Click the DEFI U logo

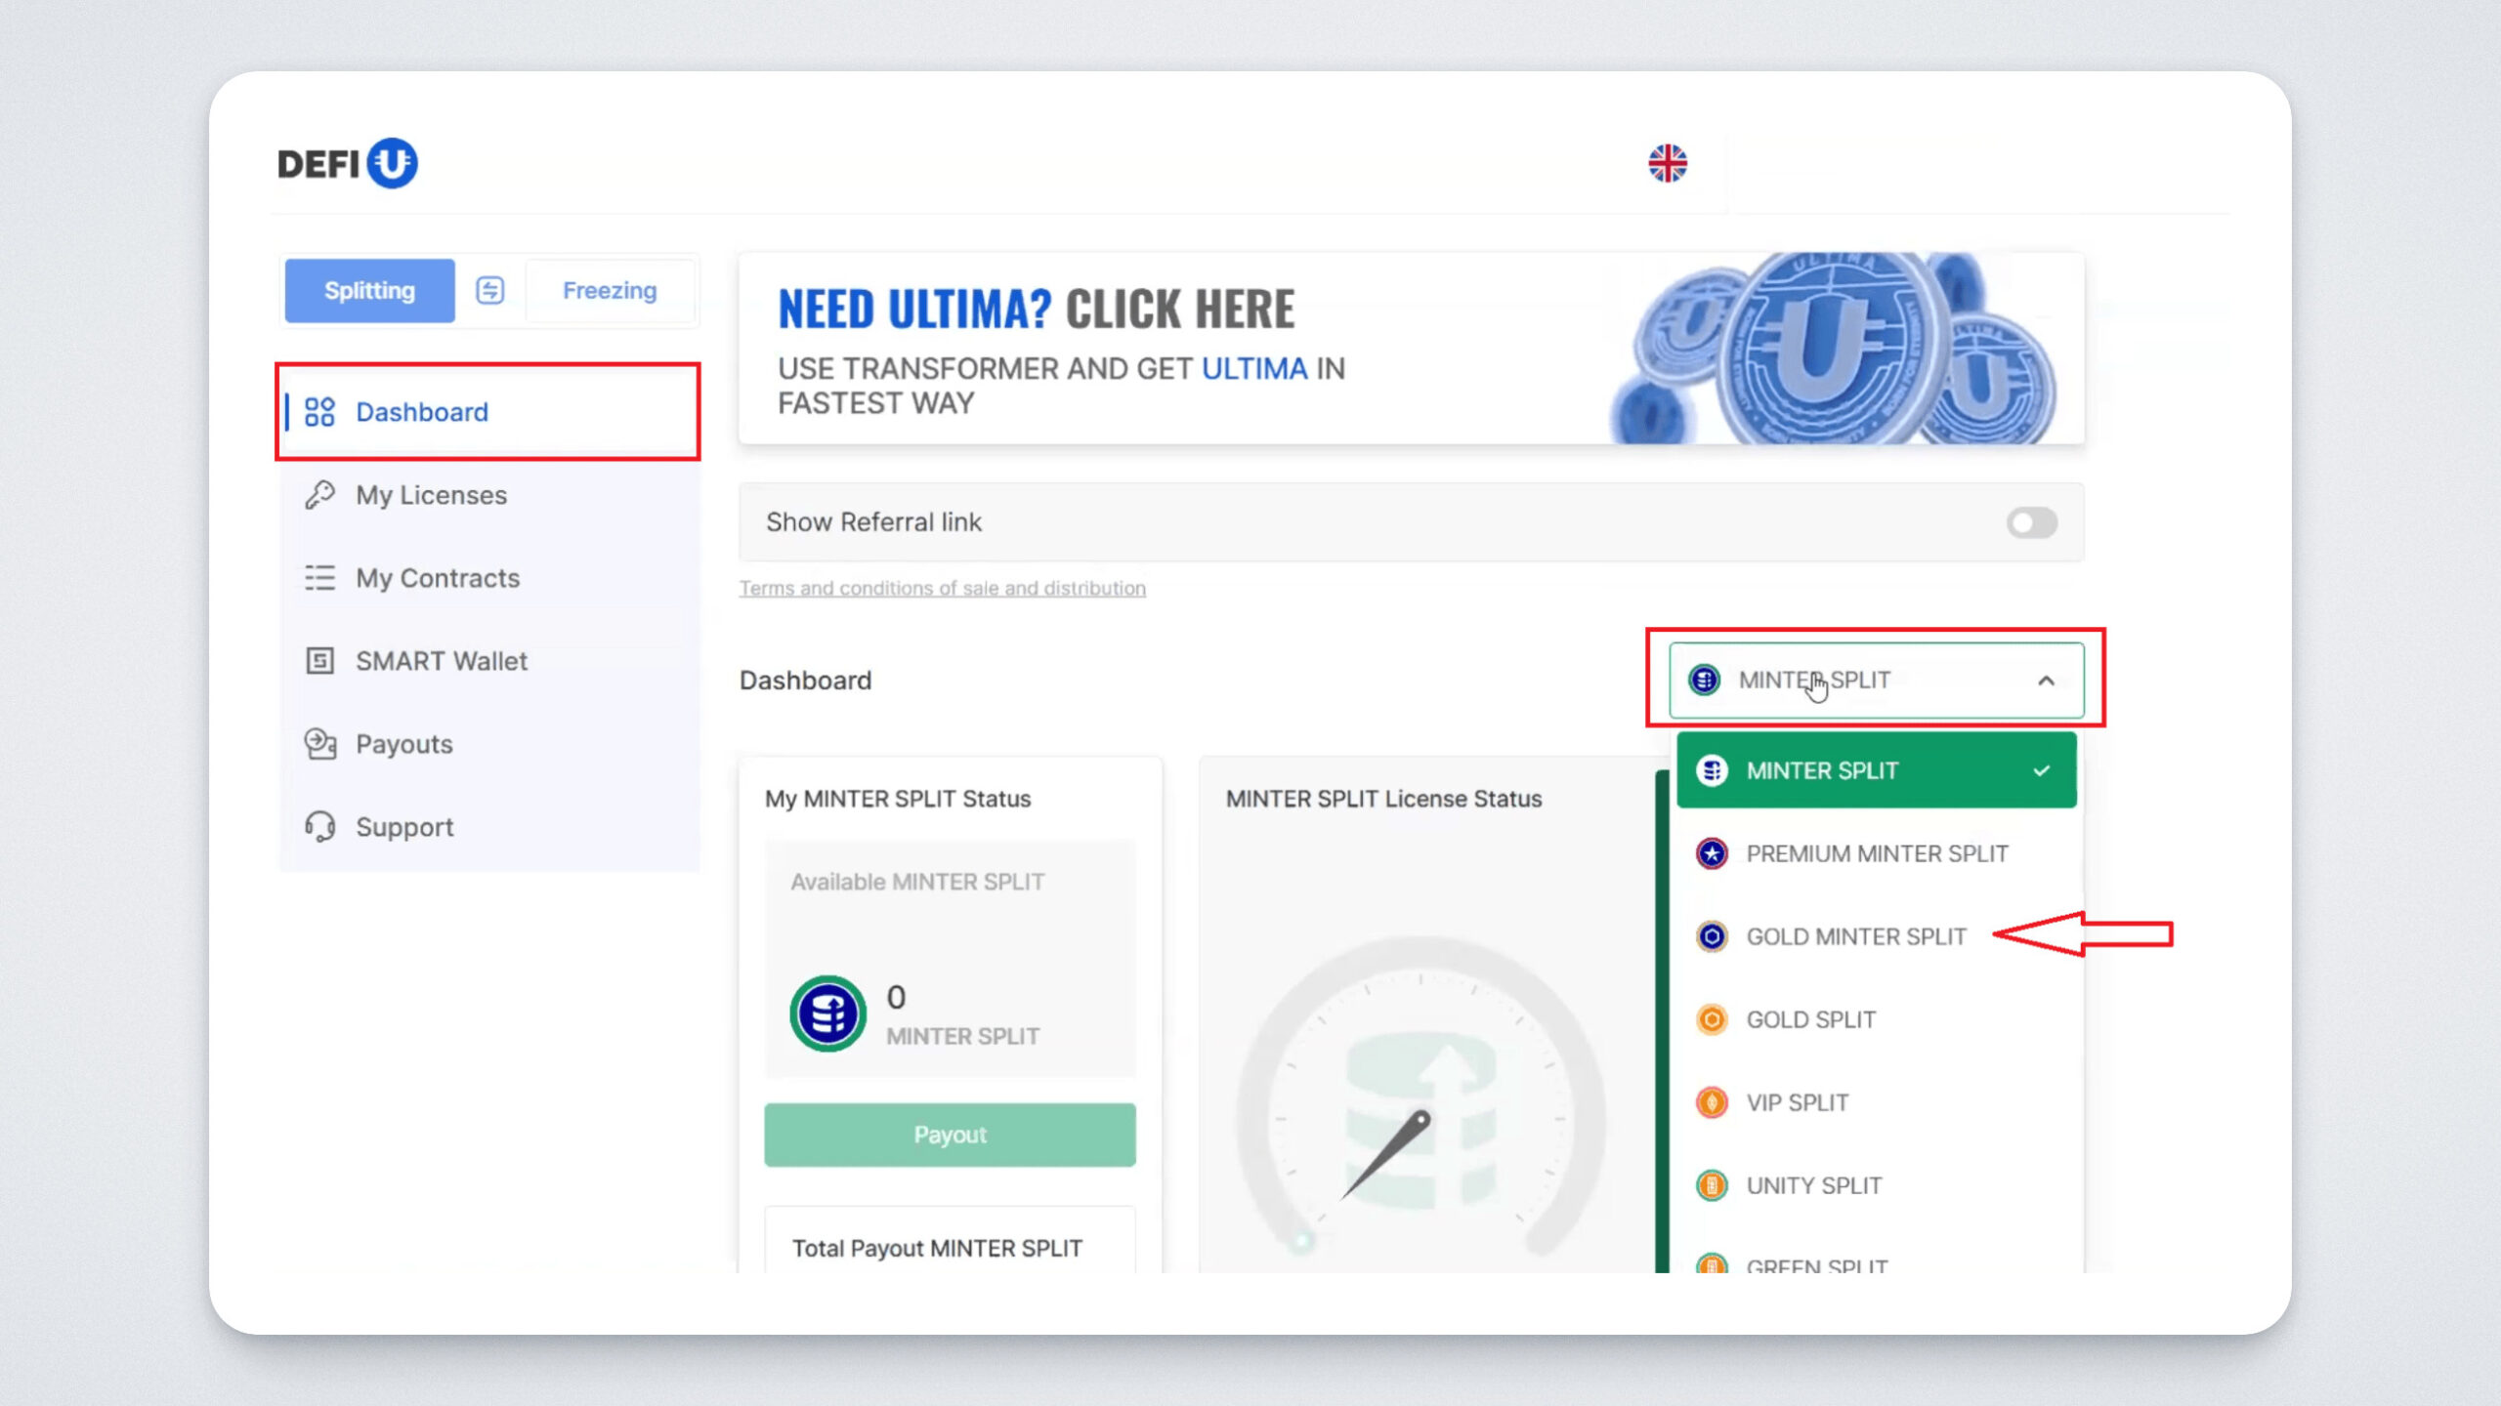347,163
